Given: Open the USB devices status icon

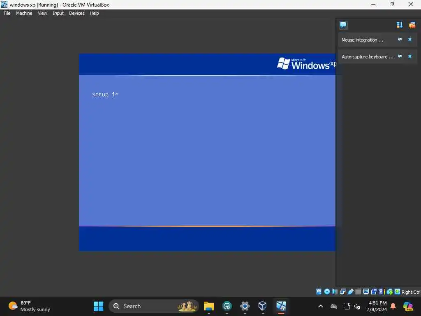Looking at the screenshot, I should (350, 292).
